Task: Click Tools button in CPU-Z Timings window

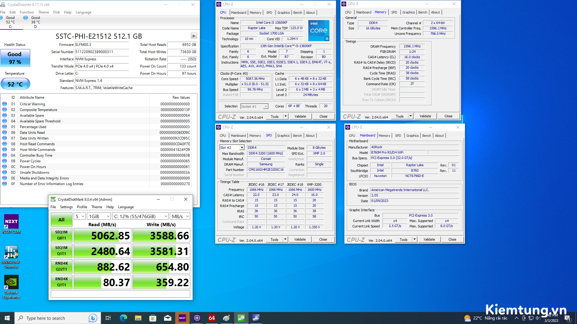Action: (x=400, y=116)
